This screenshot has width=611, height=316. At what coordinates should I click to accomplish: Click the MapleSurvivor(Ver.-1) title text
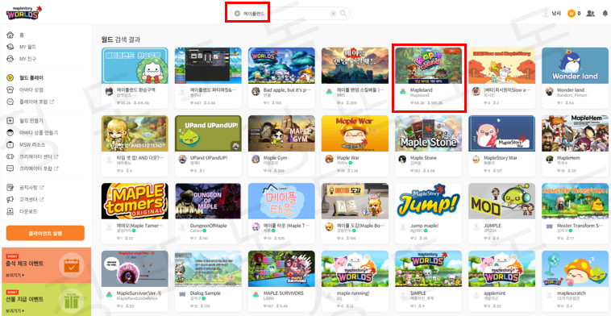(139, 293)
